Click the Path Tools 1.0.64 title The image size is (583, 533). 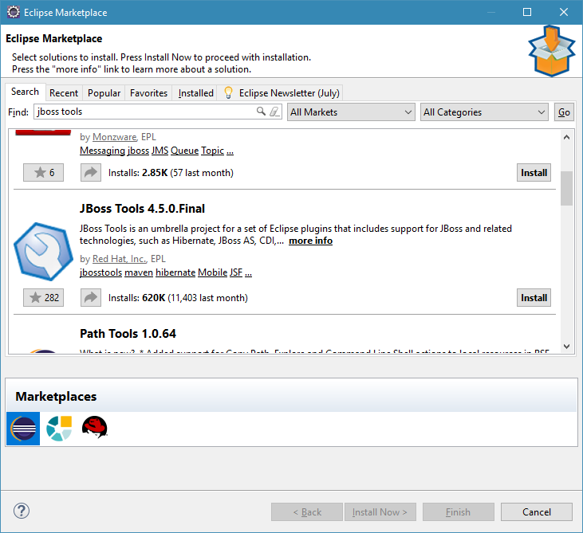coord(128,334)
